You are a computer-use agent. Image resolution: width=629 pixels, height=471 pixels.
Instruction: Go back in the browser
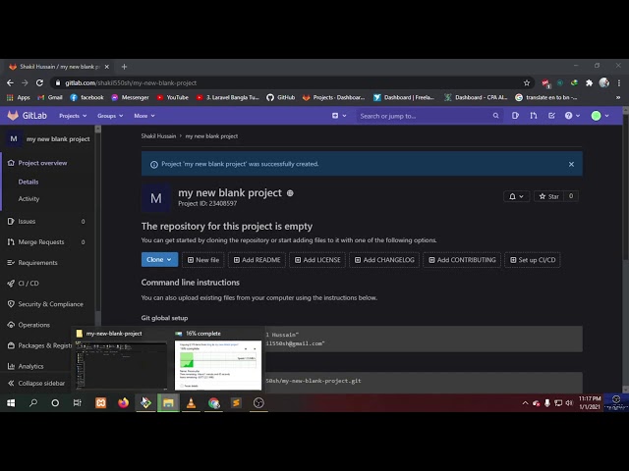tap(10, 82)
